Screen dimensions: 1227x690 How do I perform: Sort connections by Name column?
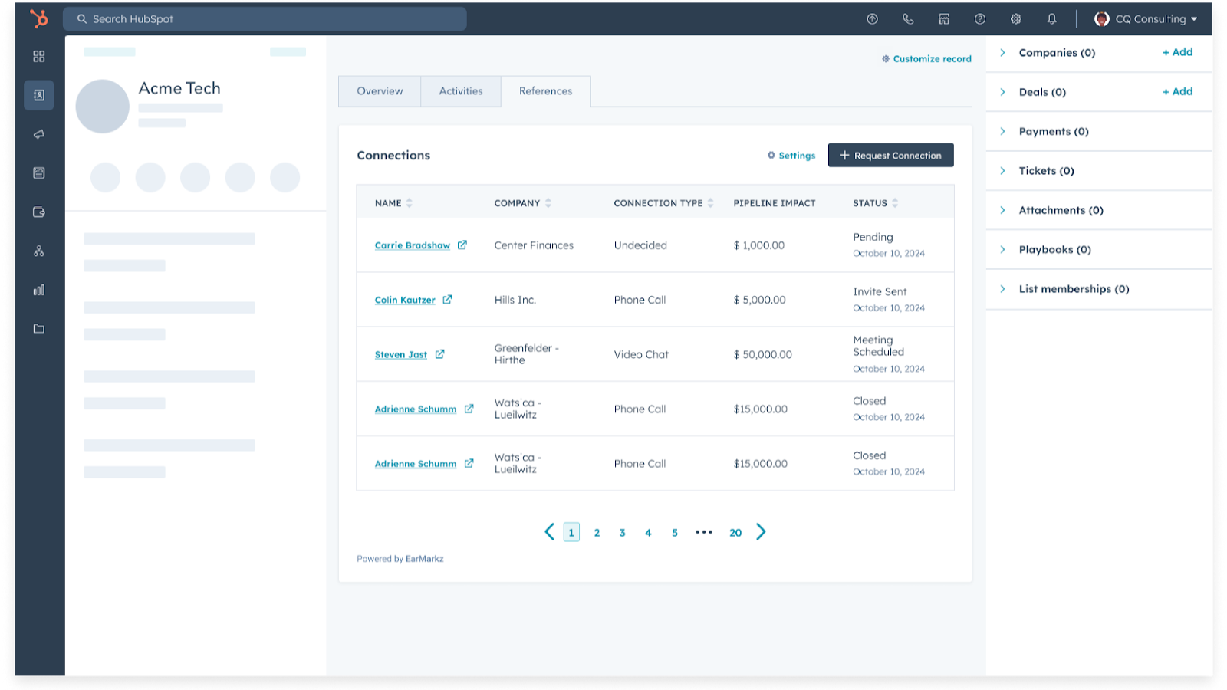click(x=409, y=203)
